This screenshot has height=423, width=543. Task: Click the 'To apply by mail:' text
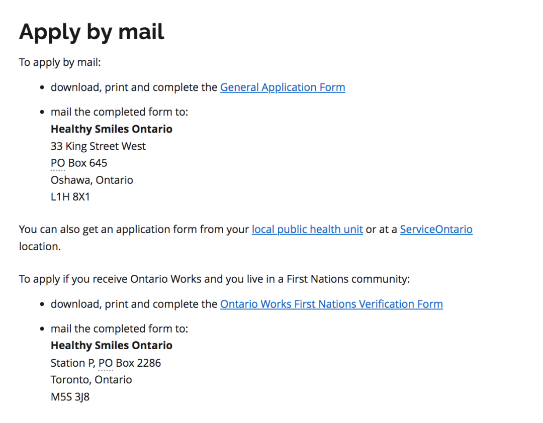pos(60,63)
